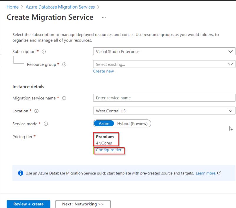Expand the Resource group selector

tap(164, 64)
